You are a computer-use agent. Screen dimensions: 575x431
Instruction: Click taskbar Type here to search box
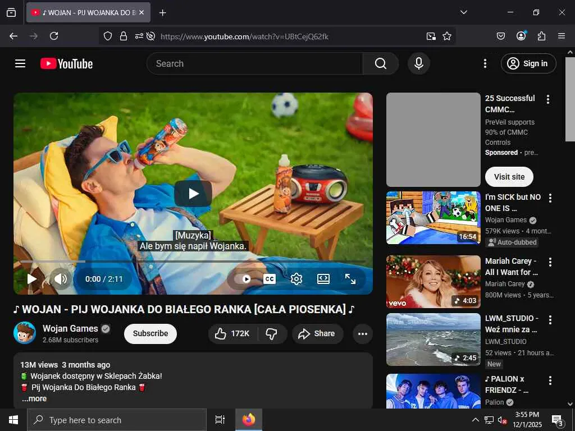click(117, 420)
